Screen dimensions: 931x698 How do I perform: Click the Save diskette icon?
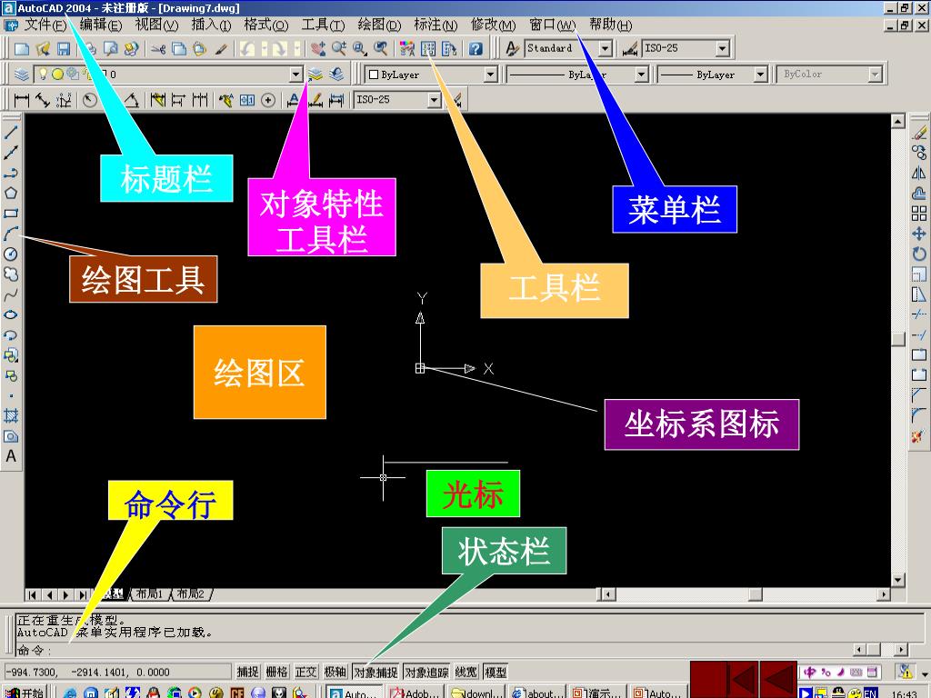[64, 49]
